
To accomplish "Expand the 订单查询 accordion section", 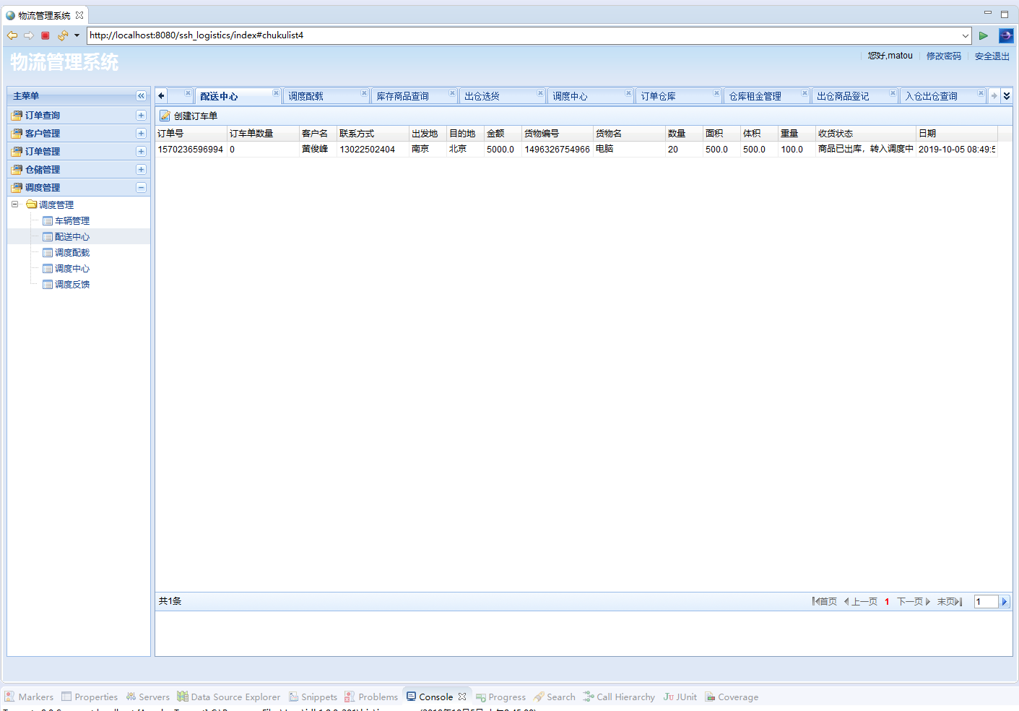I will tap(141, 116).
